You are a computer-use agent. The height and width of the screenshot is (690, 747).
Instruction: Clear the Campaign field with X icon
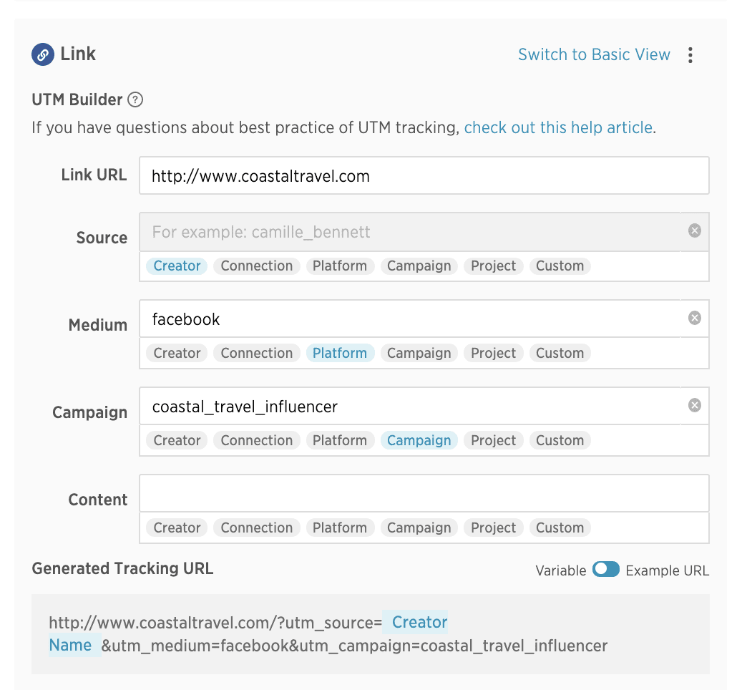(695, 406)
